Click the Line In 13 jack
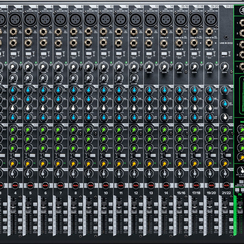This screenshot has height=244, width=244. pyautogui.click(x=149, y=32)
